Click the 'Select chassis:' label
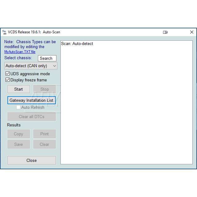Image resolution: width=197 pixels, height=197 pixels. click(x=18, y=58)
